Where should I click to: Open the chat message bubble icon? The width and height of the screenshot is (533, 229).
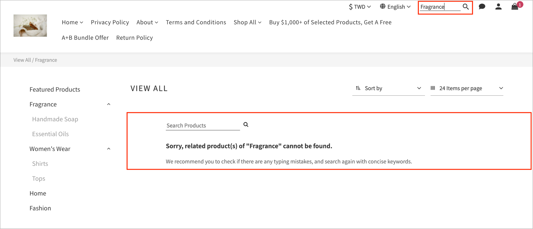(x=482, y=7)
